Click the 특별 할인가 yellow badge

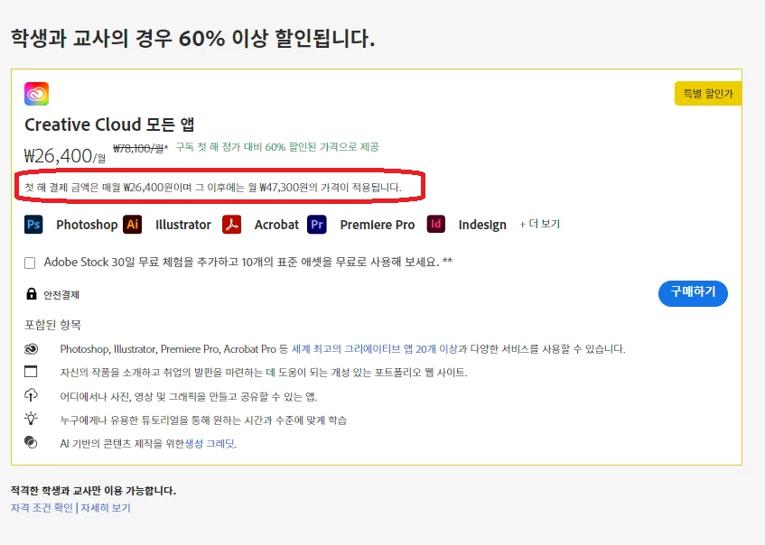[708, 93]
